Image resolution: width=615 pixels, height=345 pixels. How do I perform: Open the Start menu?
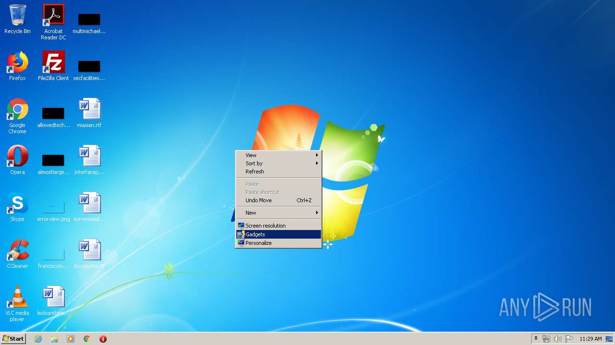tap(13, 339)
